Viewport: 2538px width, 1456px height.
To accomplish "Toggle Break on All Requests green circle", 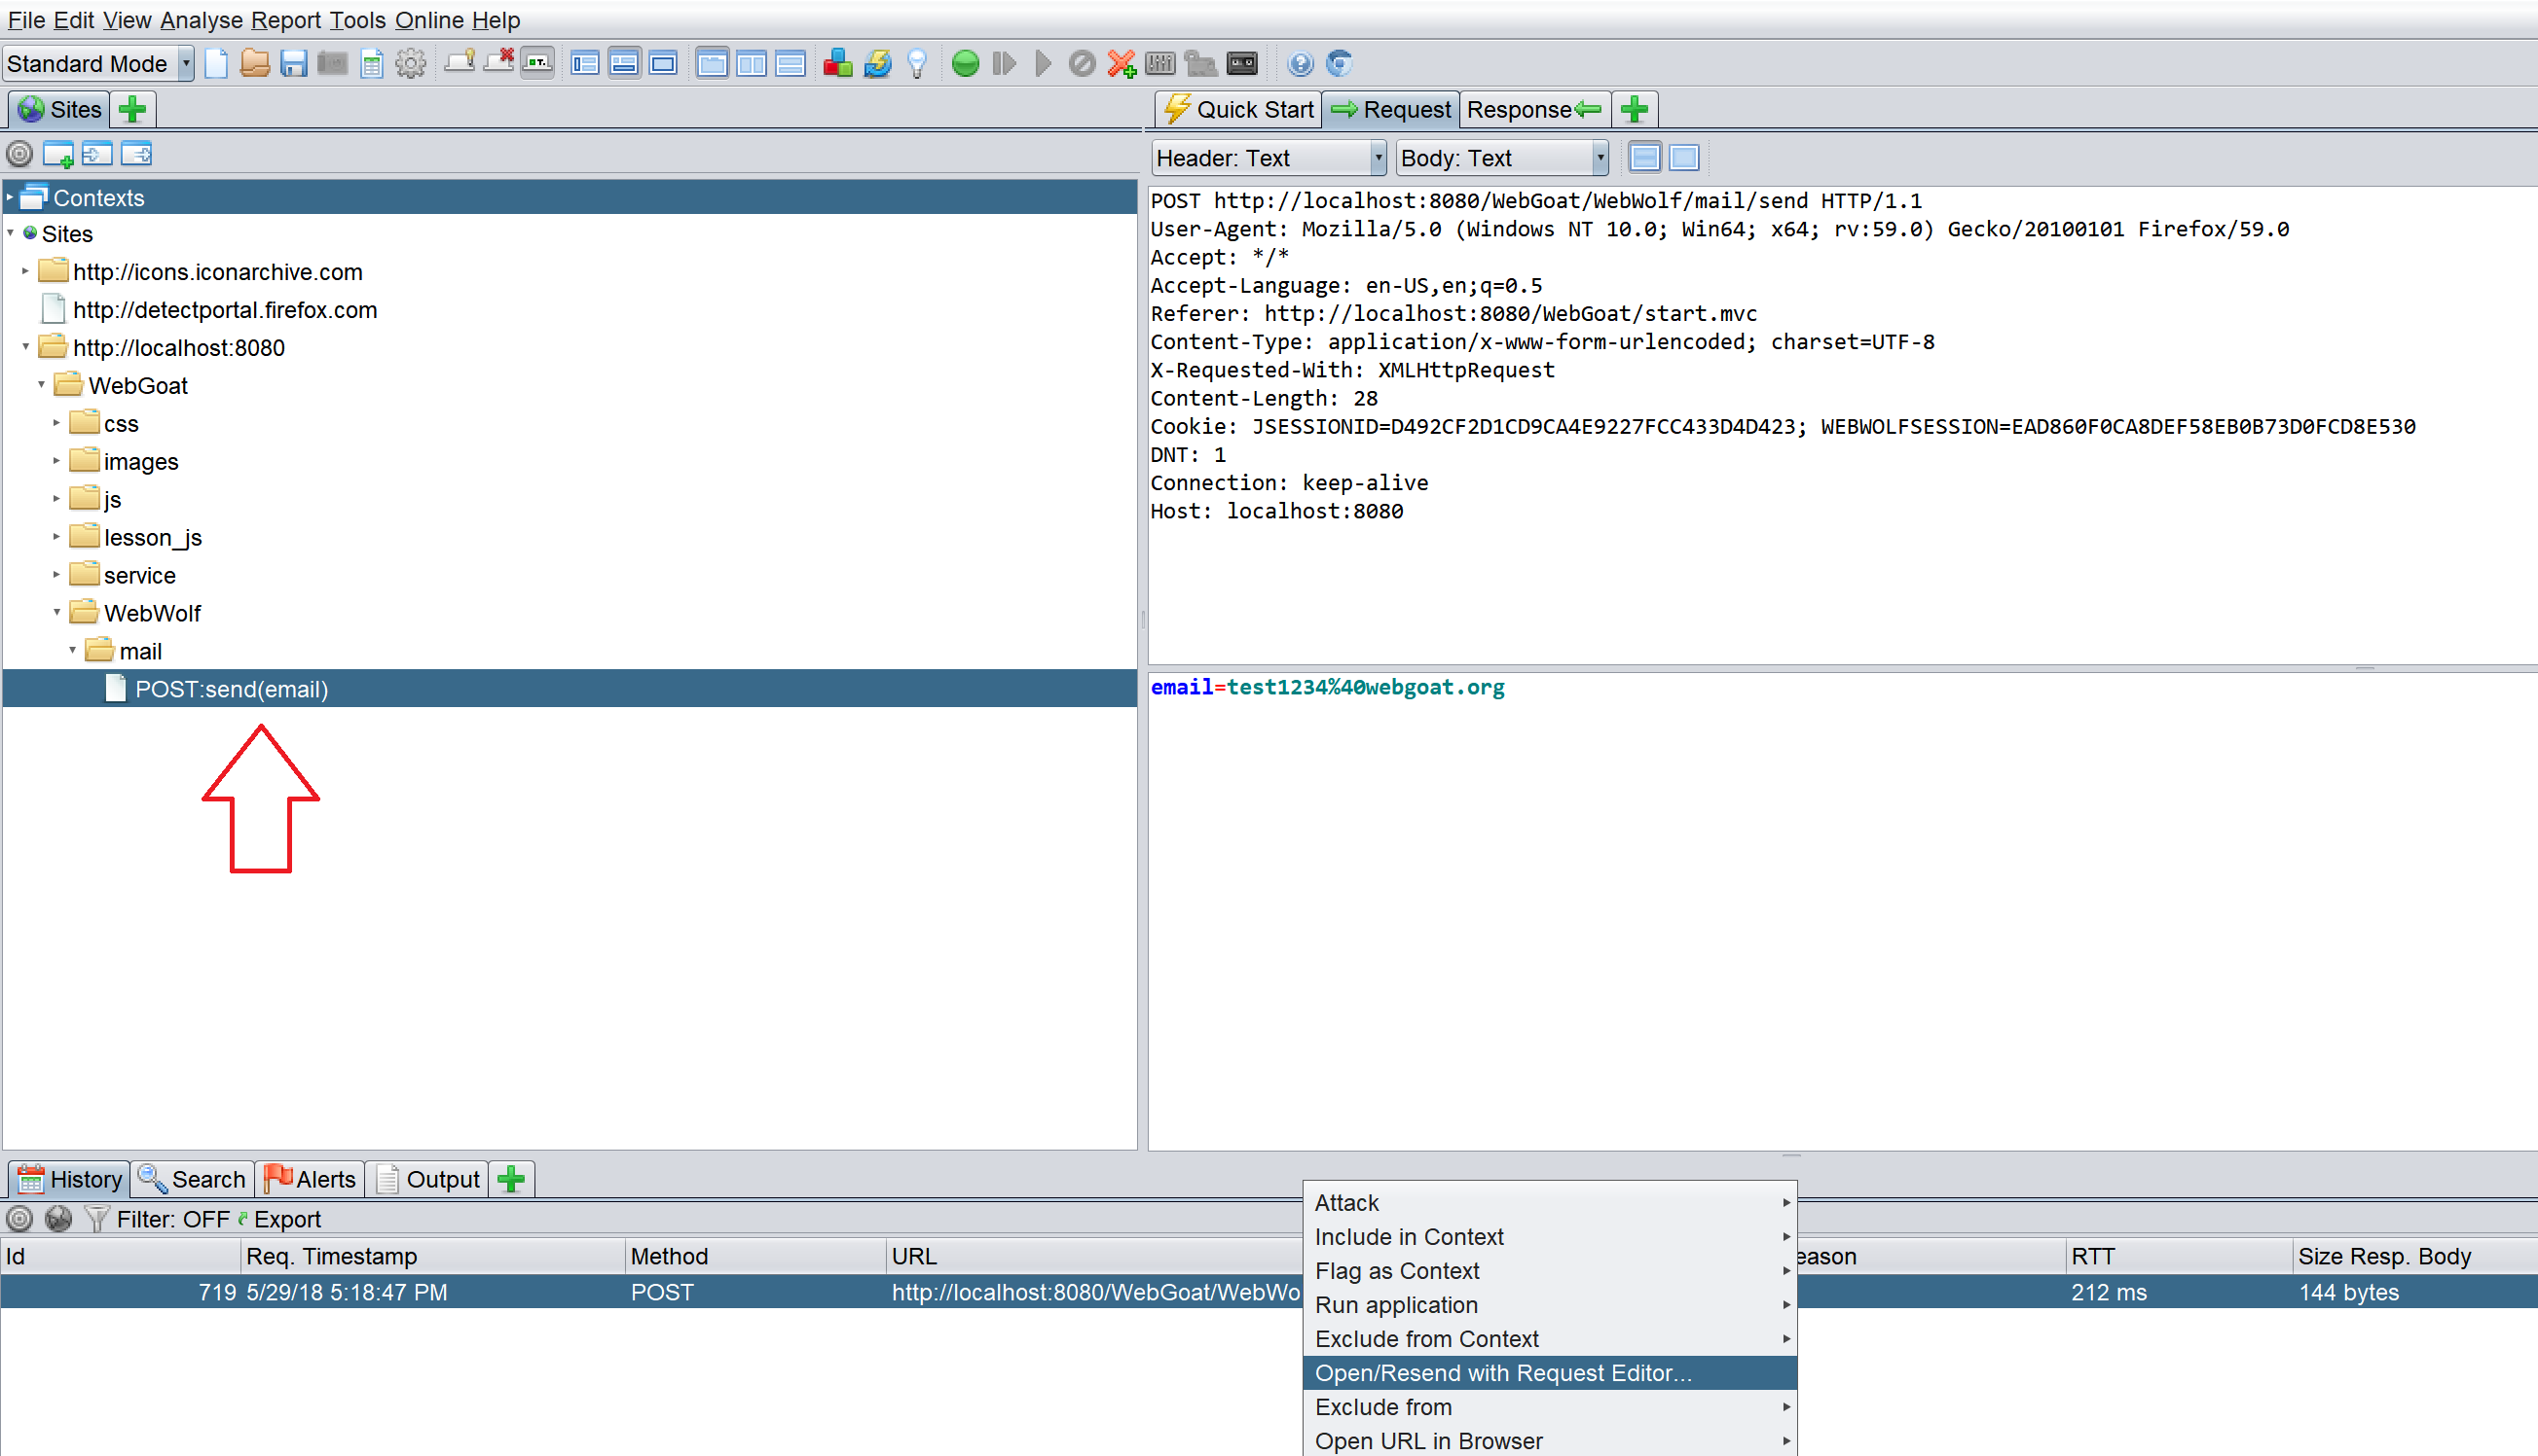I will [966, 64].
